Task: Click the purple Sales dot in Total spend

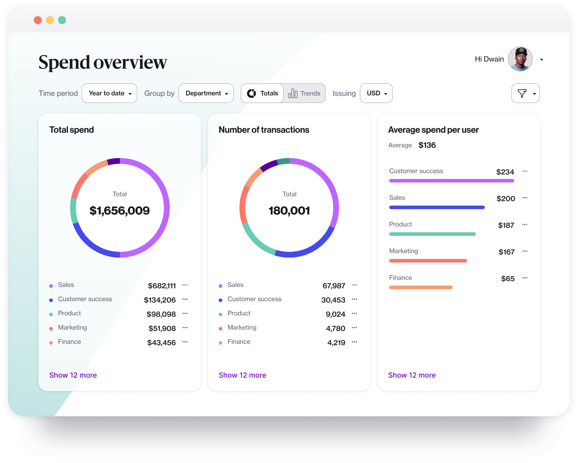Action: pyautogui.click(x=51, y=286)
